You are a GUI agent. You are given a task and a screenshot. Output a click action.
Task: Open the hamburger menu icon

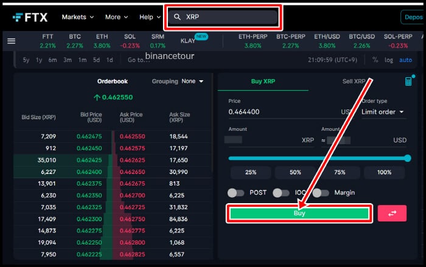[12, 41]
